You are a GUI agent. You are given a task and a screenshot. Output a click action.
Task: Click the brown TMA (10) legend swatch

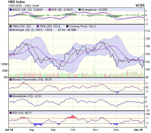point(11,26)
